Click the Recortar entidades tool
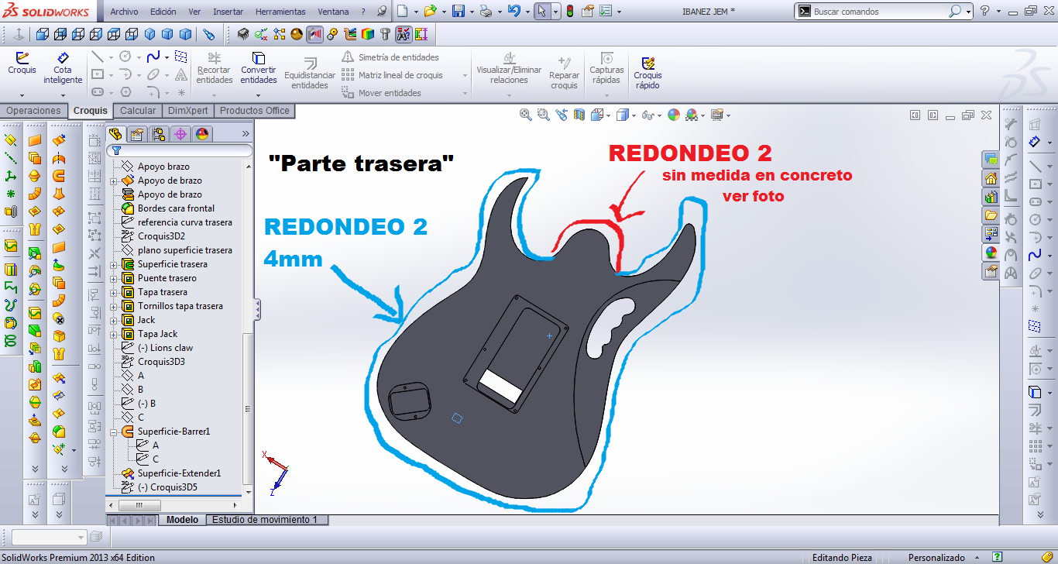 tap(214, 68)
